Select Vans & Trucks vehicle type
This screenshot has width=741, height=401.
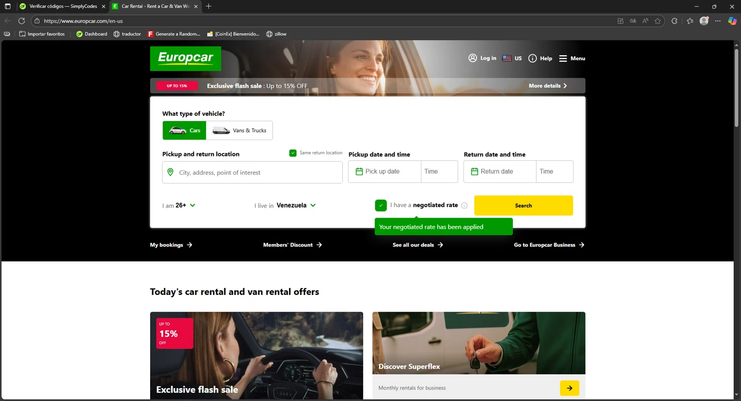click(x=239, y=130)
